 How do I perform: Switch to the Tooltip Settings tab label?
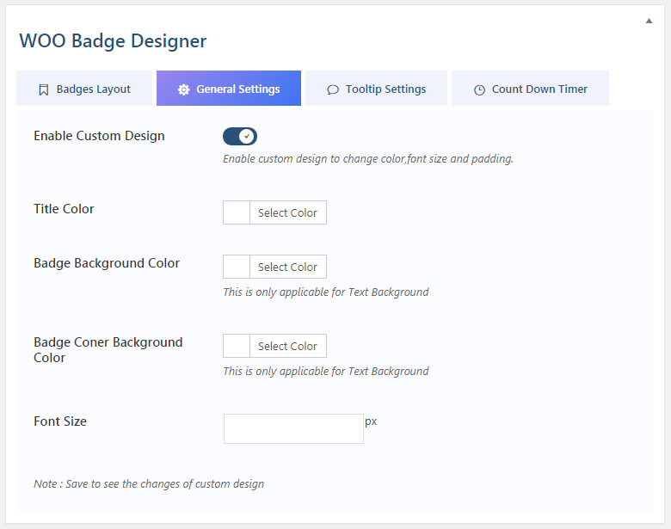tap(385, 89)
